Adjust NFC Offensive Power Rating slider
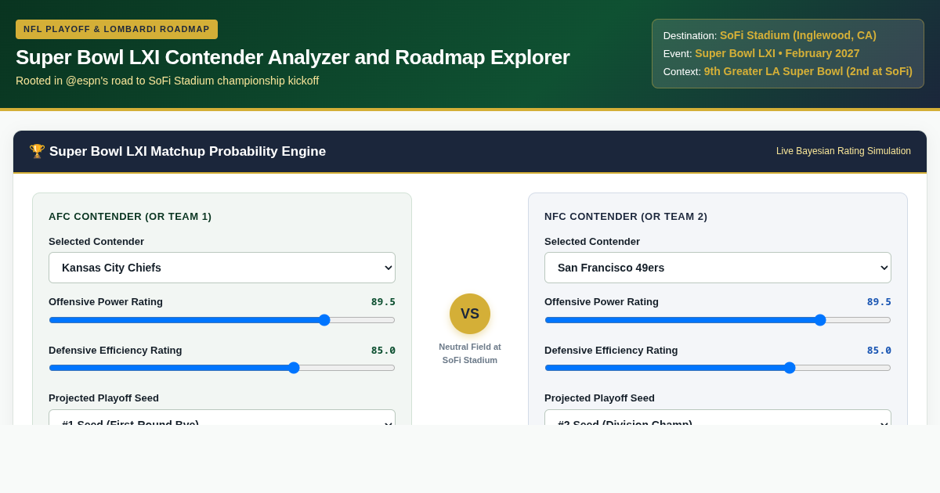The width and height of the screenshot is (940, 493). pyautogui.click(x=718, y=320)
